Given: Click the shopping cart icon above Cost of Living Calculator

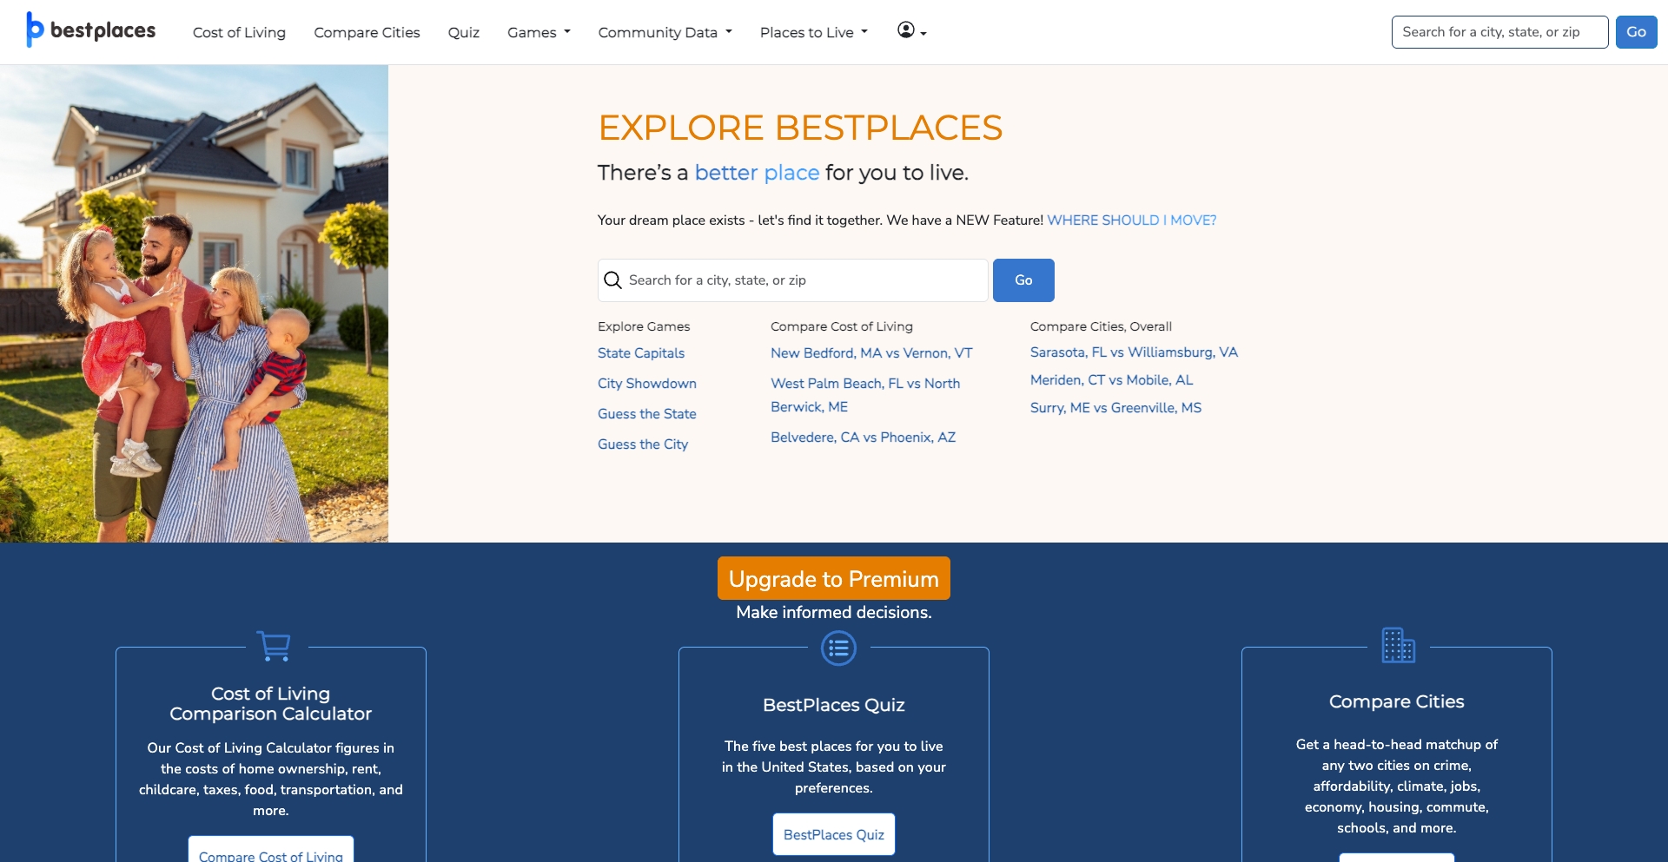Looking at the screenshot, I should (274, 647).
